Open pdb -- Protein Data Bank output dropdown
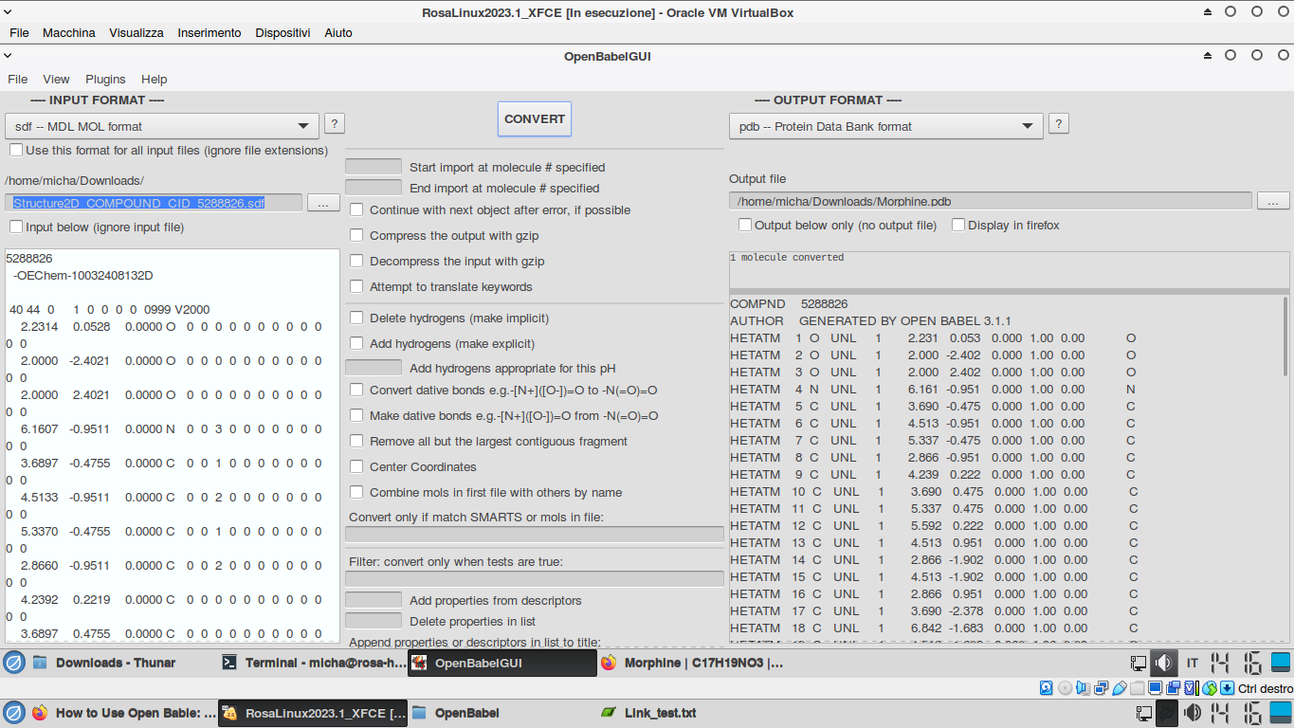The height and width of the screenshot is (728, 1294). pyautogui.click(x=885, y=126)
